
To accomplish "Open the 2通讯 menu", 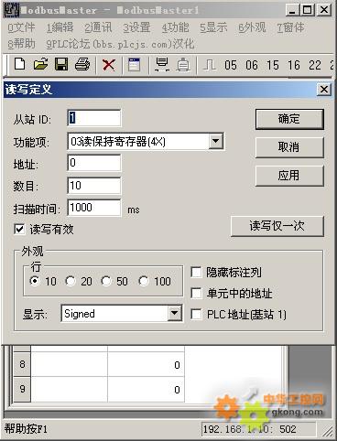I will [x=98, y=27].
